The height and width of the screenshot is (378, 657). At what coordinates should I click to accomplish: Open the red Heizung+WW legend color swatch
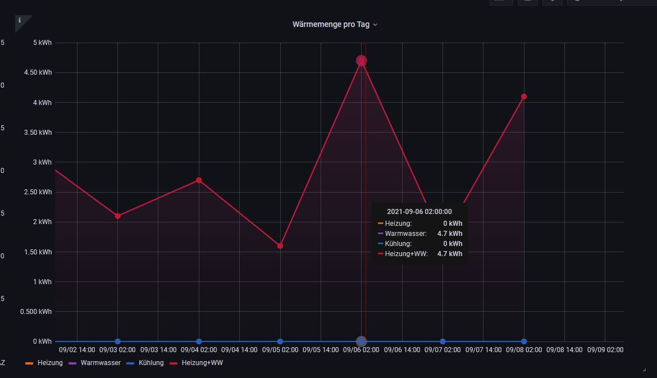click(174, 363)
